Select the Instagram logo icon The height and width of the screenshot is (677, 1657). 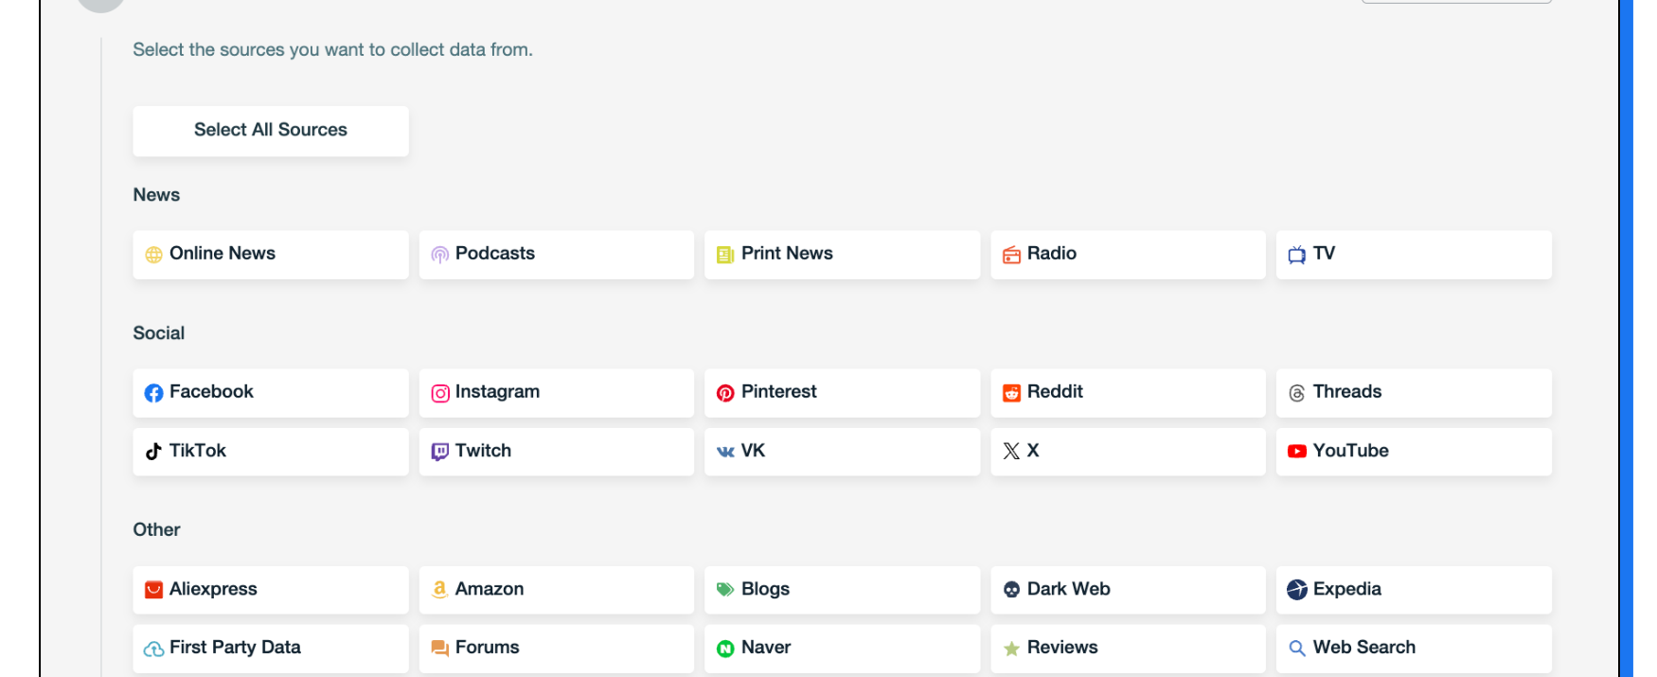point(439,393)
